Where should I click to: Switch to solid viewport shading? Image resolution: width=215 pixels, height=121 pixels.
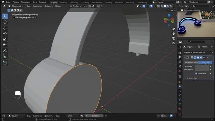tap(165, 6)
